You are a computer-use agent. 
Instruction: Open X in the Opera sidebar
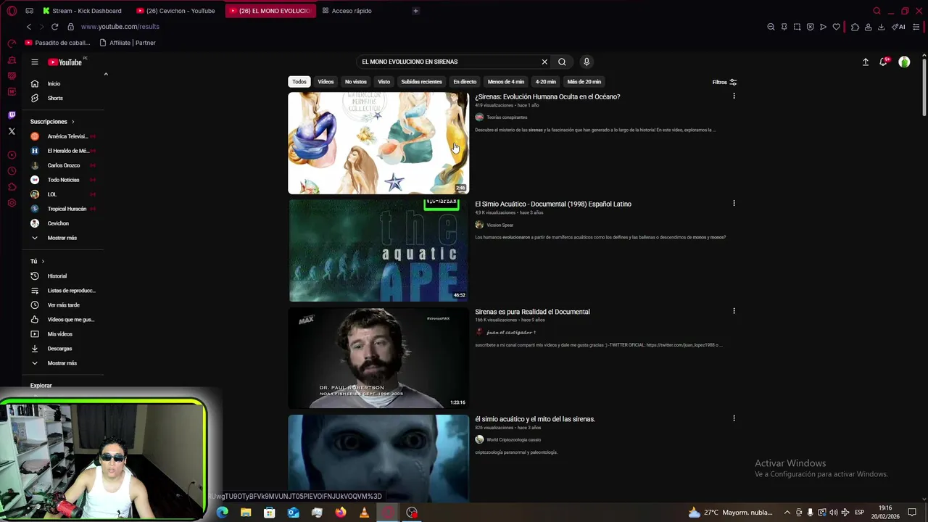point(12,131)
